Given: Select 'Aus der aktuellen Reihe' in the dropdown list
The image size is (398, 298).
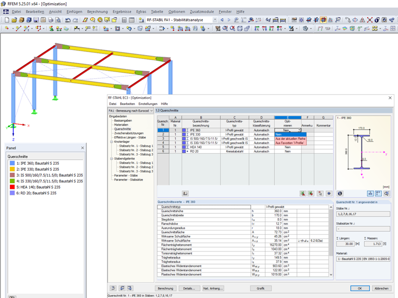Looking at the screenshot, I should coord(290,139).
